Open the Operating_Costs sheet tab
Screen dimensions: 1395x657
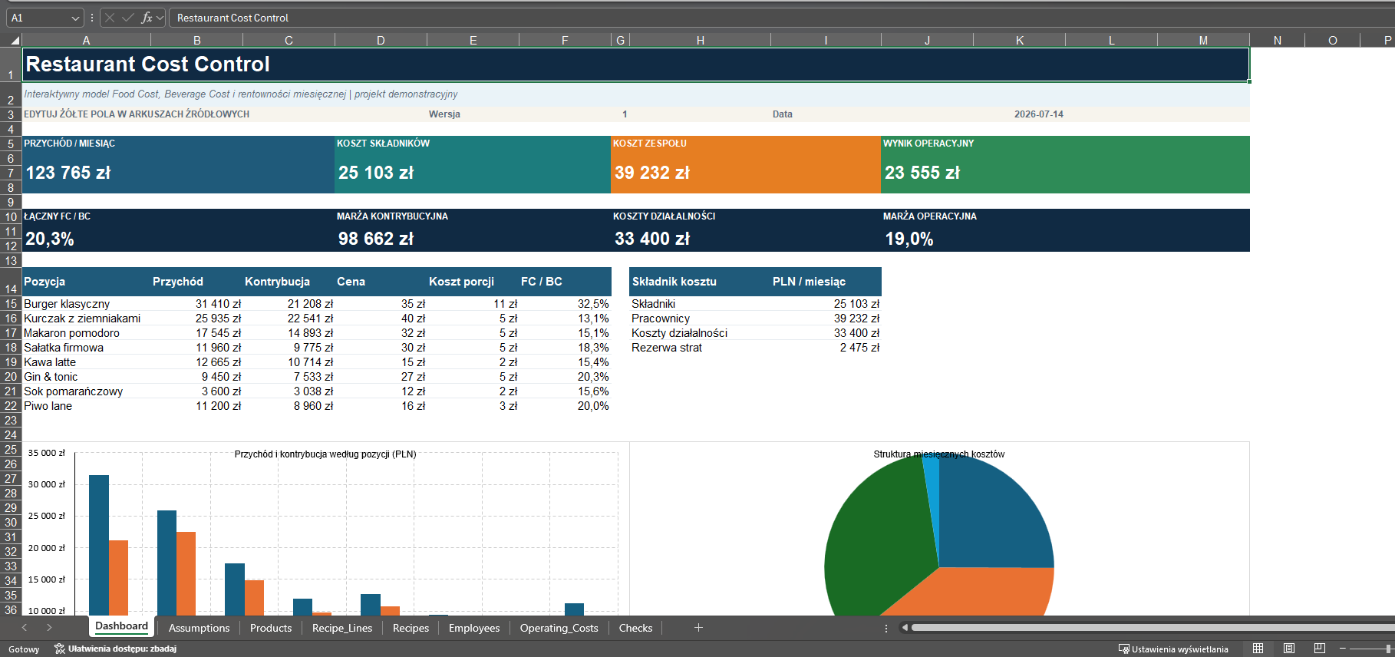(559, 628)
